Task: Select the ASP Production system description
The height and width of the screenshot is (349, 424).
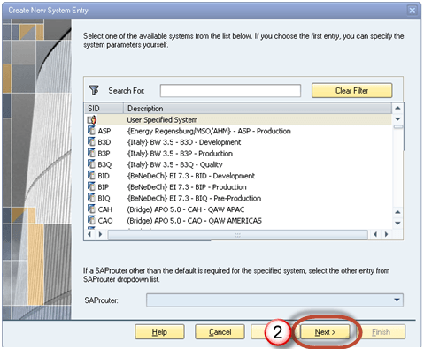Action: click(209, 131)
